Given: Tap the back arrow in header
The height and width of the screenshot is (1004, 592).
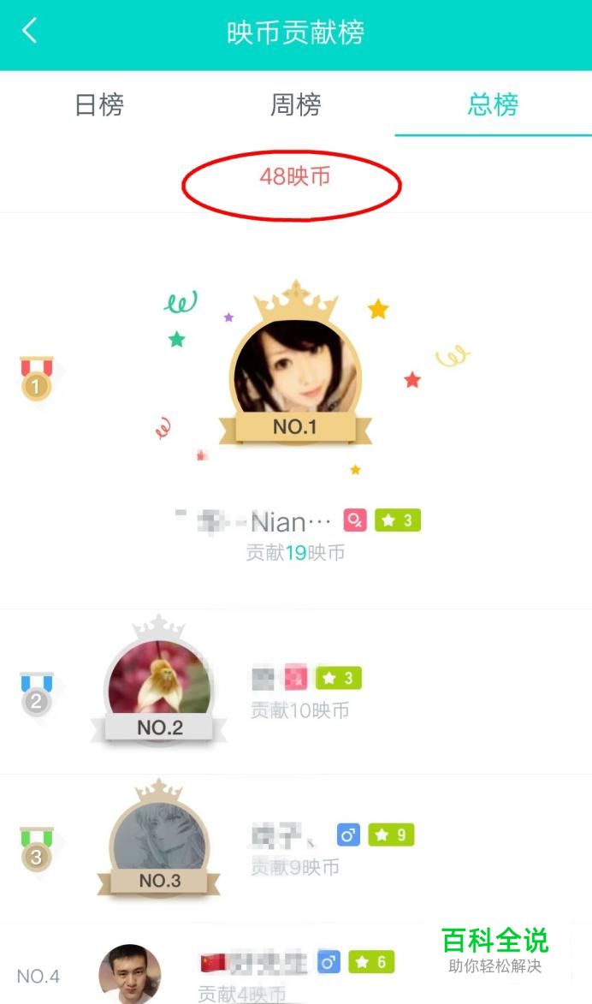Looking at the screenshot, I should tap(29, 30).
